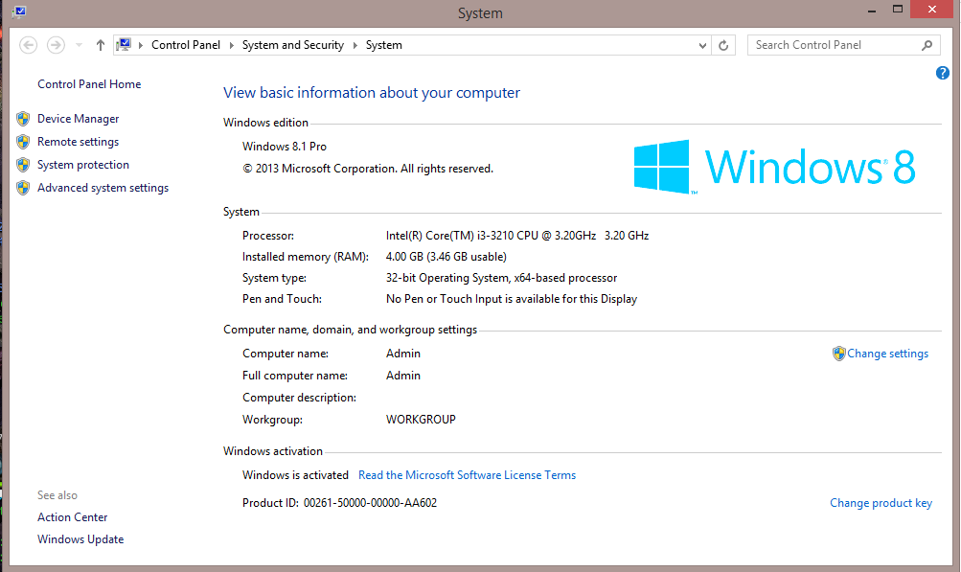Open Windows Update
The image size is (961, 572).
point(80,539)
